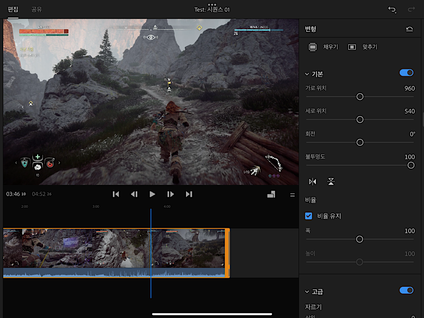
Task: Click the 변형 panel title
Action: coord(311,29)
